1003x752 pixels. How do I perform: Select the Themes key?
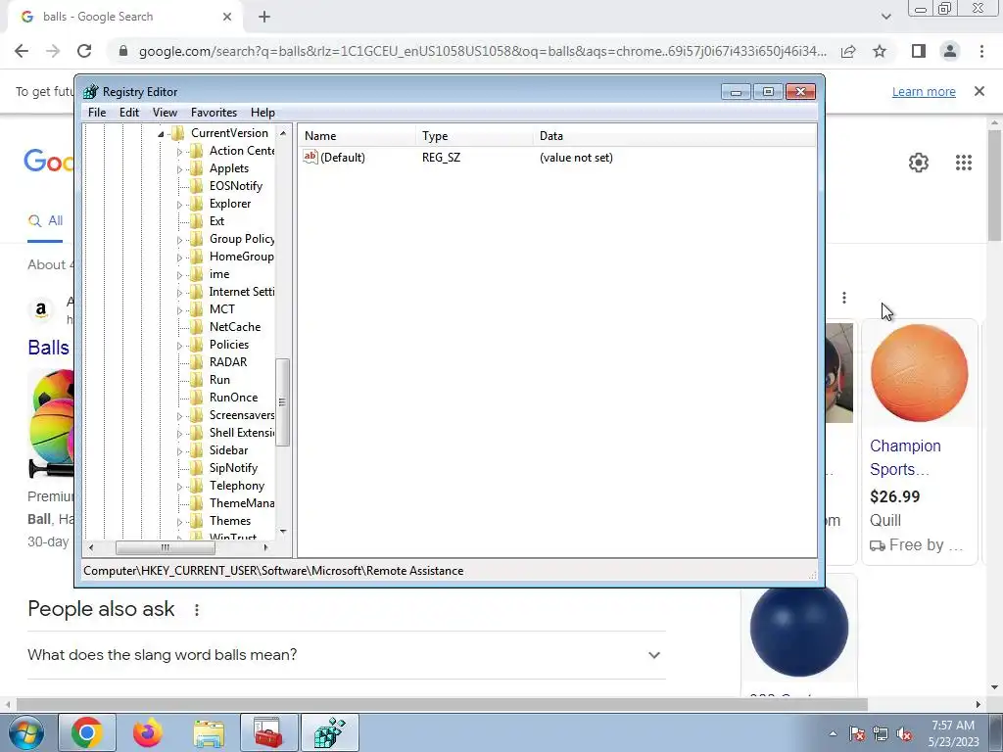click(x=229, y=521)
